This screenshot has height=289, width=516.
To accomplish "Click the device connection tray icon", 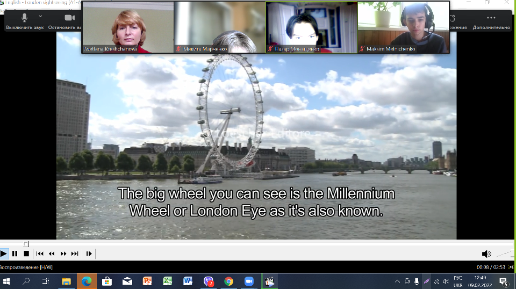I will click(x=407, y=281).
